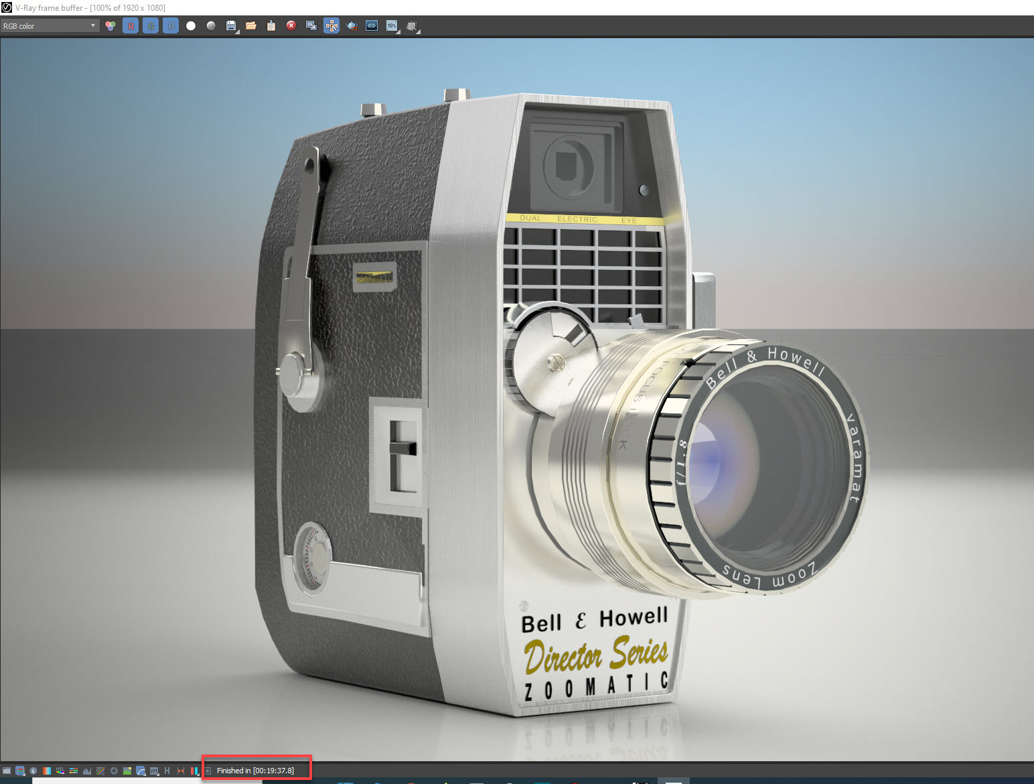The height and width of the screenshot is (784, 1034).
Task: Click the 'Finished in [00:19:37.8]' status text
Action: point(255,771)
